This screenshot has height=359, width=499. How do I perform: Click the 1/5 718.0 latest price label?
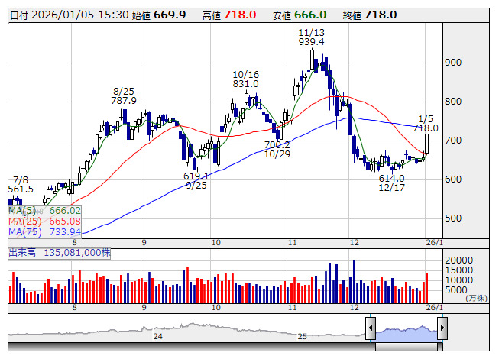pyautogui.click(x=426, y=124)
